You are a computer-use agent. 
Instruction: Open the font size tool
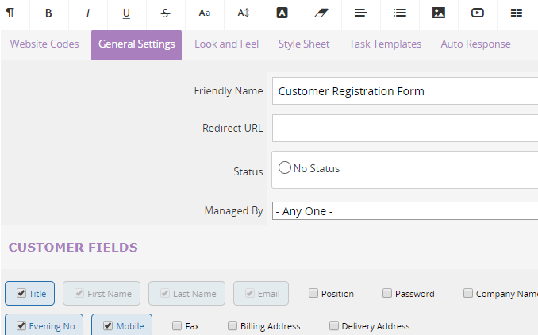pyautogui.click(x=244, y=13)
